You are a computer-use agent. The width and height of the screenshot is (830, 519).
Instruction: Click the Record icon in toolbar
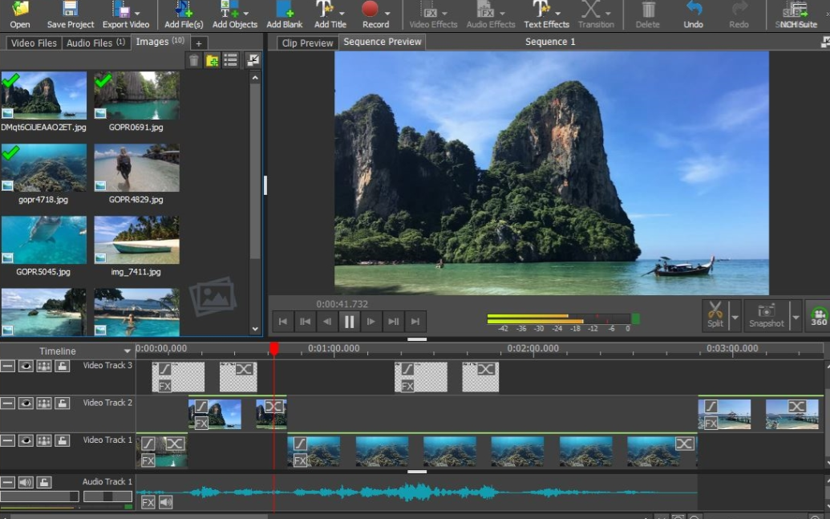tap(370, 10)
